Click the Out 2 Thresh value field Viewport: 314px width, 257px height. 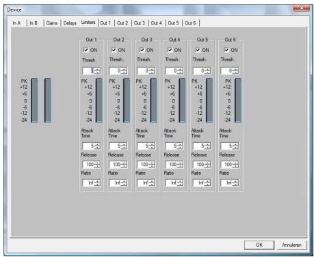click(115, 71)
